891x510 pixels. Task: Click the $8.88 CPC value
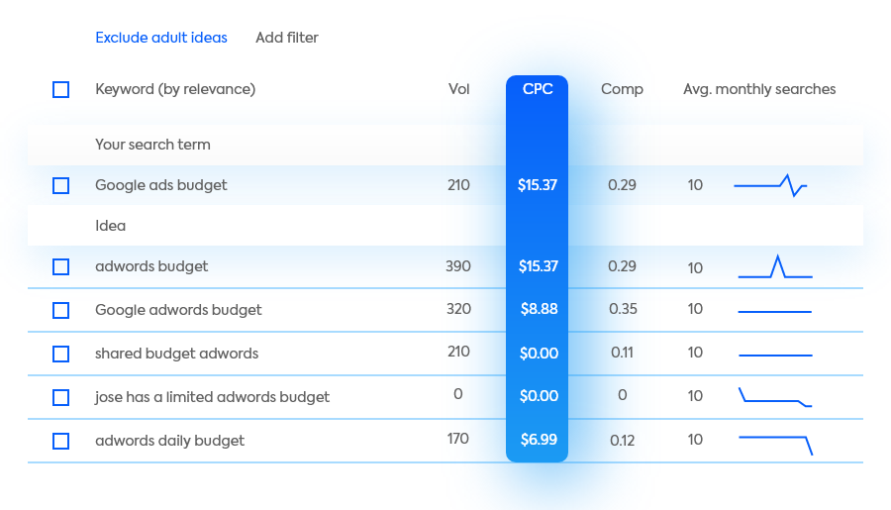[x=540, y=309]
